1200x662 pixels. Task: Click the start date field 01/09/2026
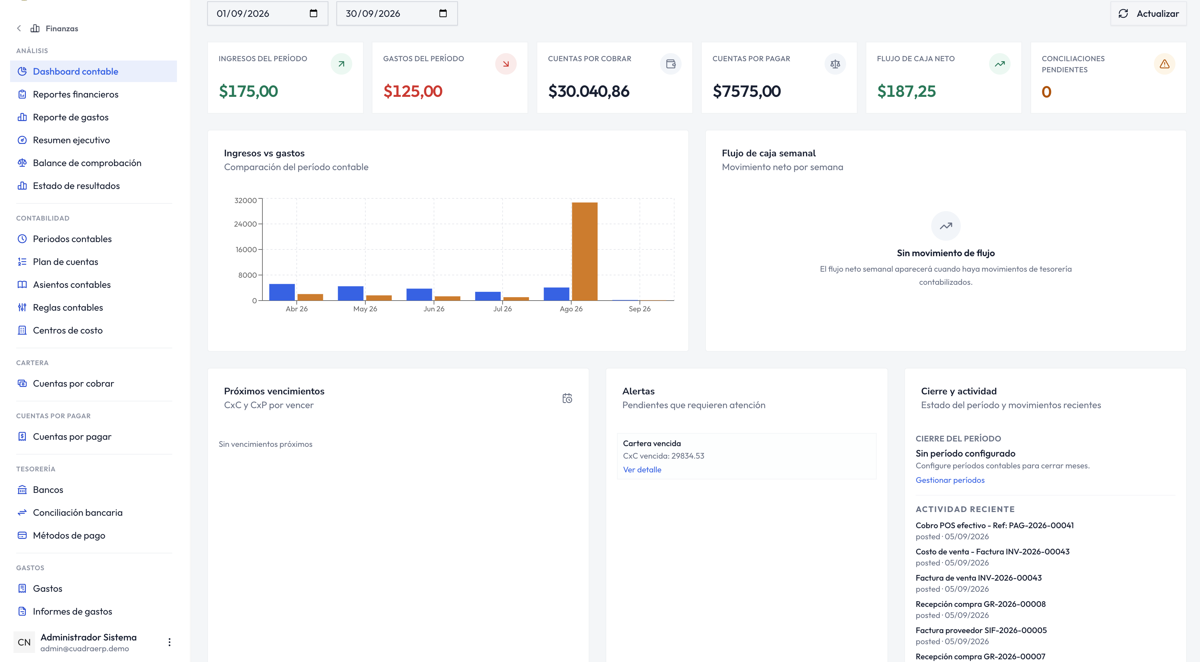(x=267, y=13)
